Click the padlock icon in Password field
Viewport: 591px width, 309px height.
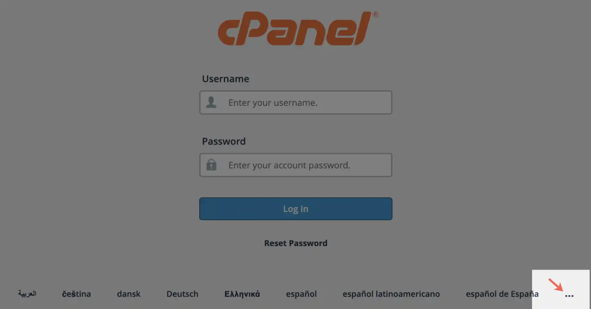tap(211, 165)
